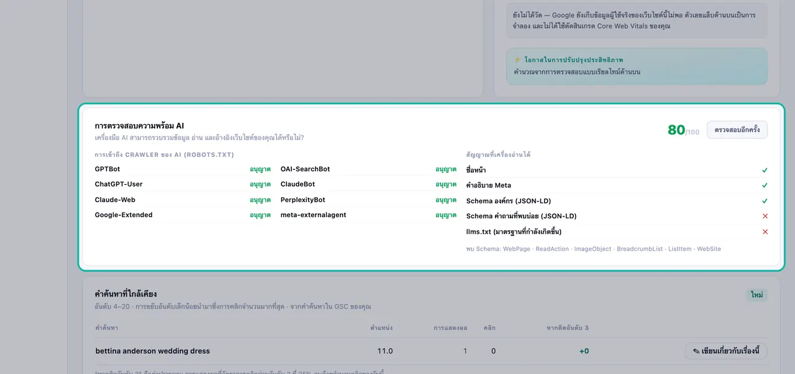Screen dimensions: 795x374
Task: Click the green check for ชื่อหน้า
Action: (x=765, y=170)
